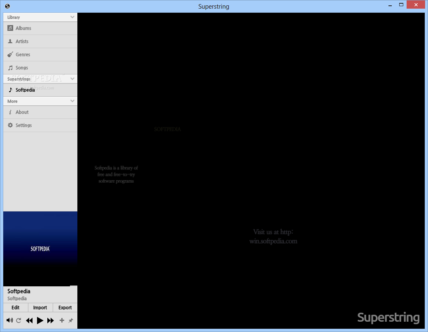Open the Albums library view
Viewport: 428px width, 332px height.
[x=40, y=28]
